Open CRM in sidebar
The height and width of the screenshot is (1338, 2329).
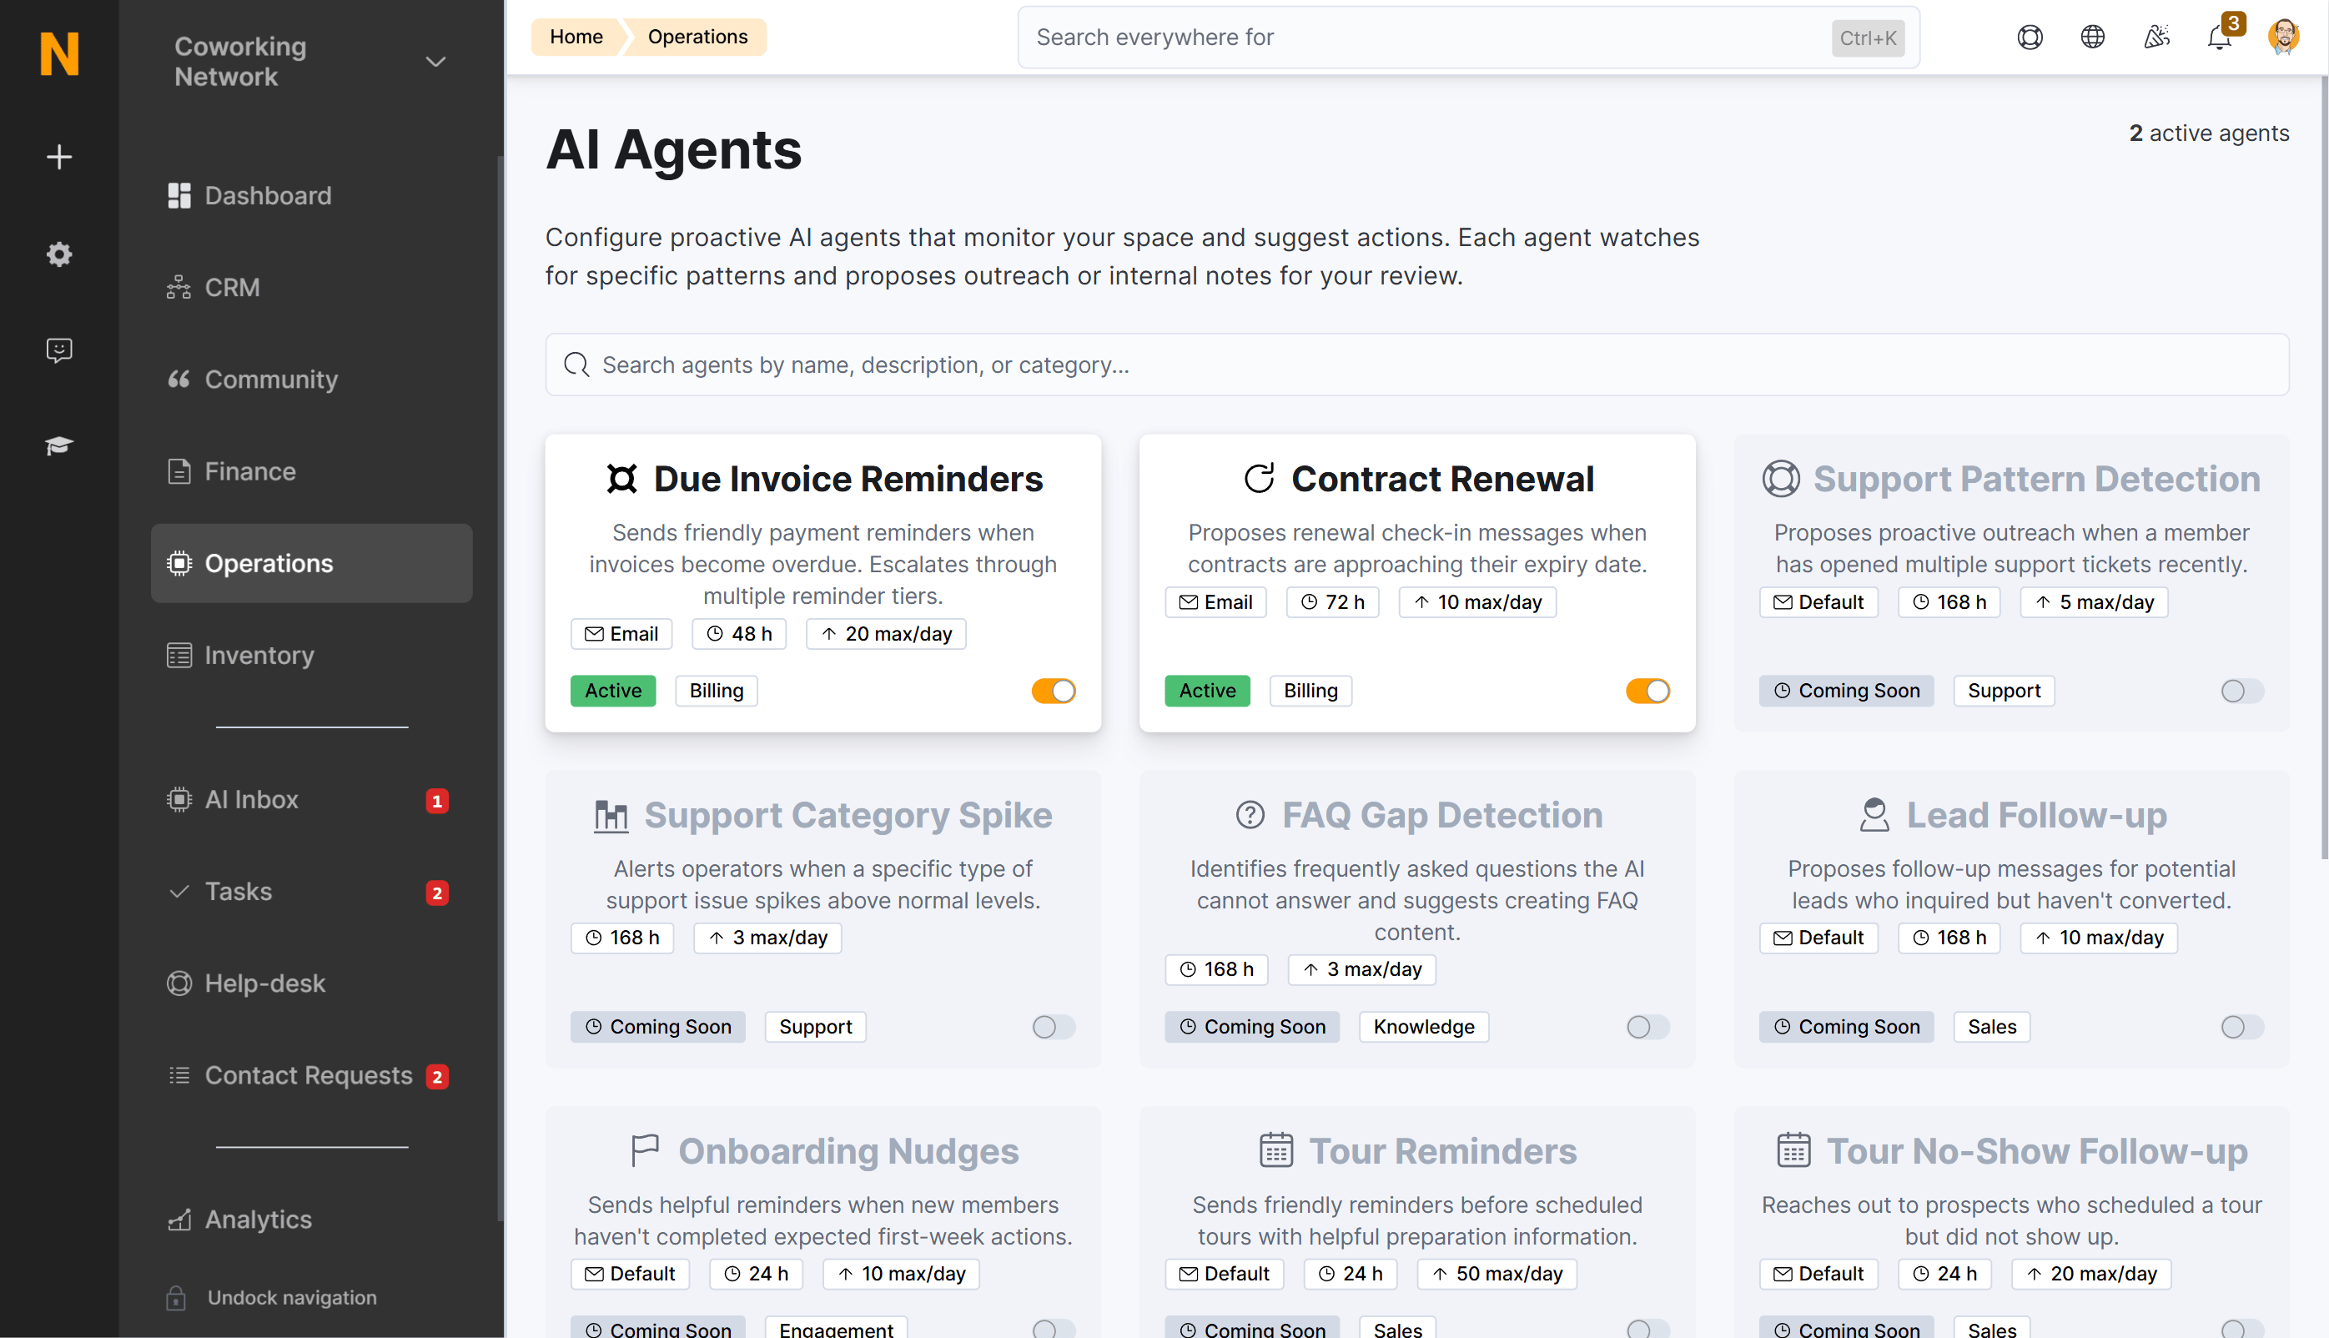[312, 288]
